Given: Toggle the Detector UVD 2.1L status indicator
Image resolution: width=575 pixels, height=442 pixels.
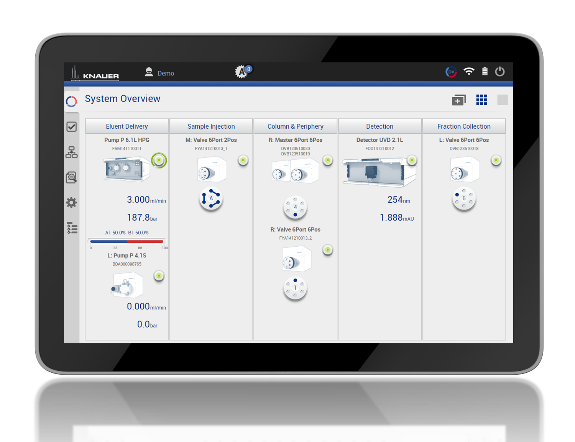Looking at the screenshot, I should (412, 160).
